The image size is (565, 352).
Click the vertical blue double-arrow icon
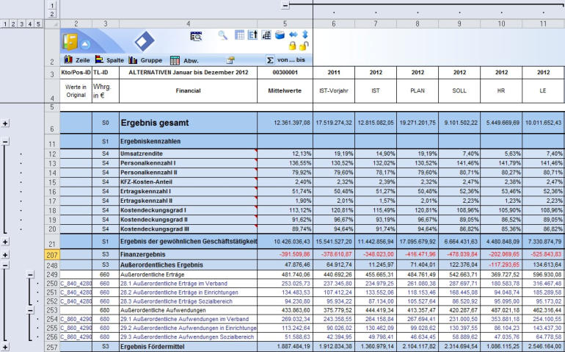coord(305,35)
